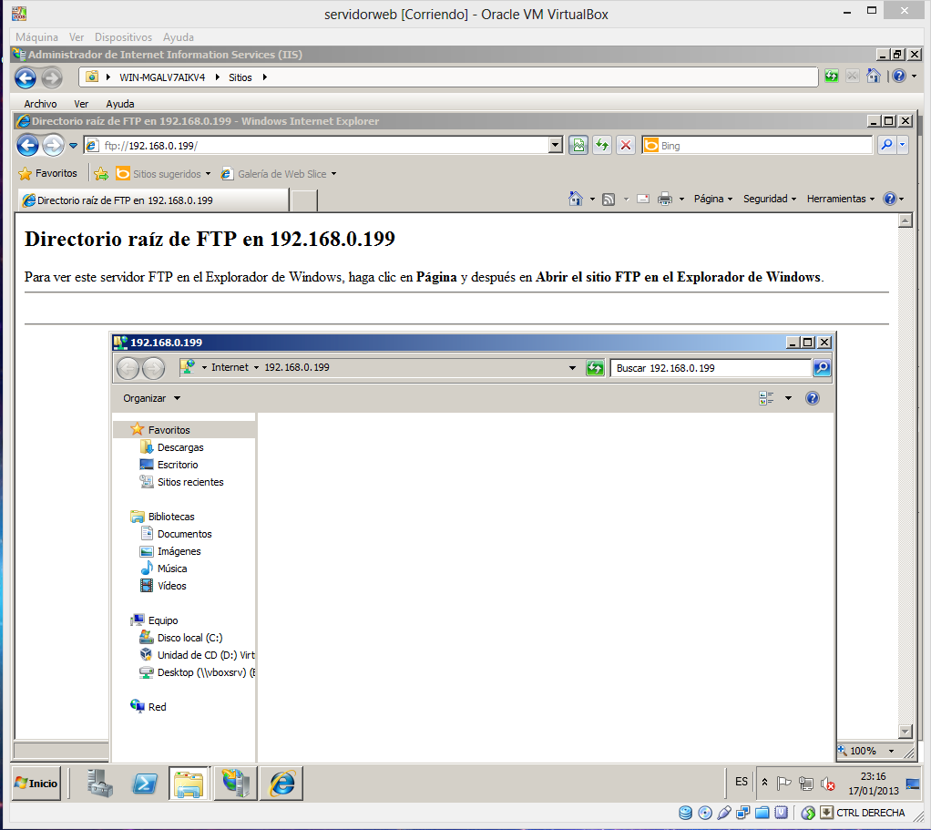The width and height of the screenshot is (931, 830).
Task: Open VirtualBox Dispositivos menu
Action: click(123, 36)
